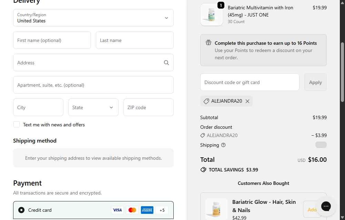Click the American Express icon

[147, 210]
